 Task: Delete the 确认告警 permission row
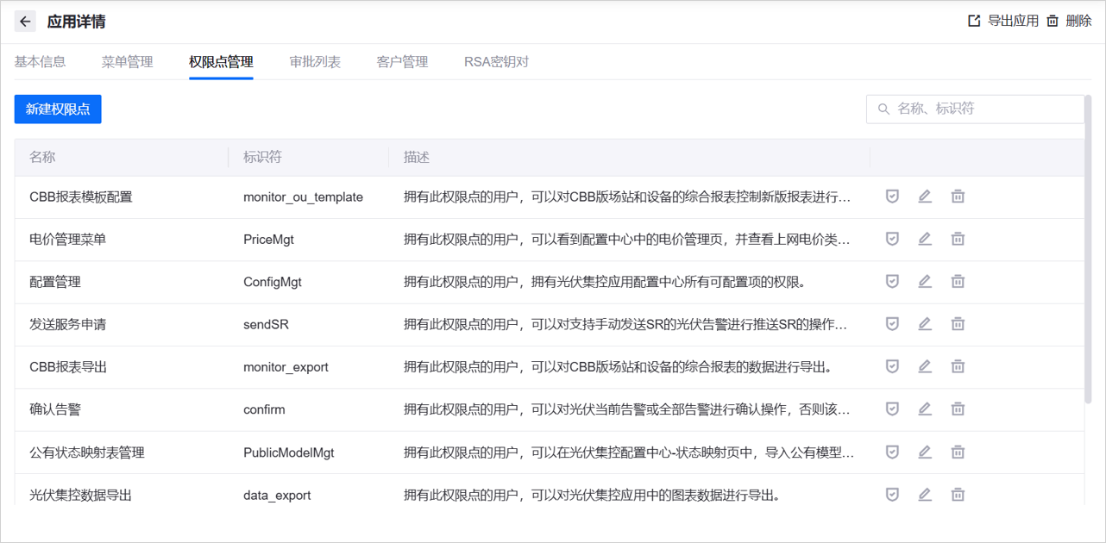pyautogui.click(x=958, y=409)
